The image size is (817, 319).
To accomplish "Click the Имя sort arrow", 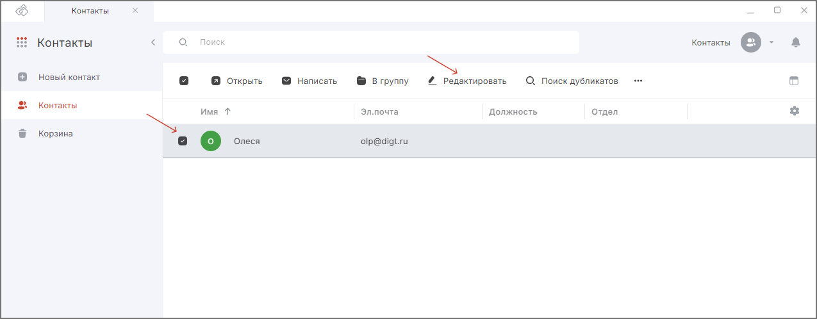I will point(227,111).
